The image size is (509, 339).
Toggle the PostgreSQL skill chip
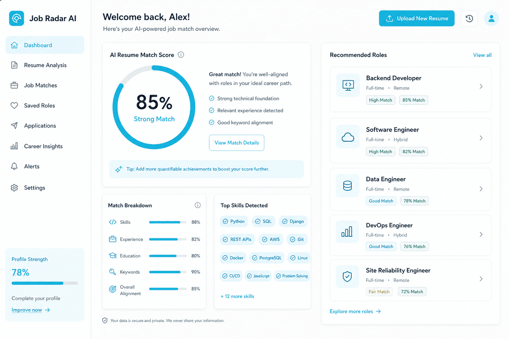[x=267, y=258]
